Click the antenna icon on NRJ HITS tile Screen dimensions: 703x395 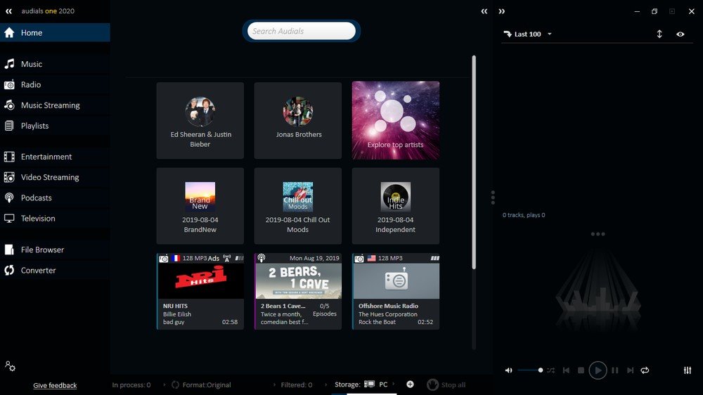click(x=227, y=258)
